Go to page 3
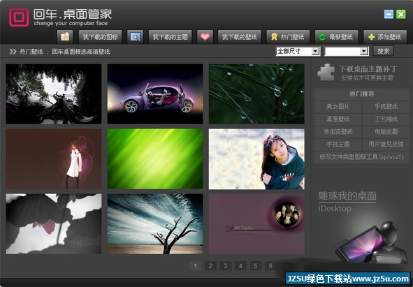The height and width of the screenshot is (287, 413). (226, 266)
